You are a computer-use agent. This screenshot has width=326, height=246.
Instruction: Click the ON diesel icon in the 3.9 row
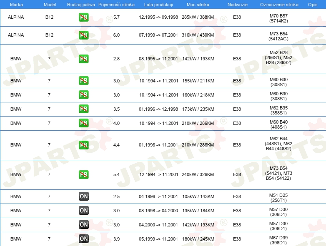click(83, 239)
